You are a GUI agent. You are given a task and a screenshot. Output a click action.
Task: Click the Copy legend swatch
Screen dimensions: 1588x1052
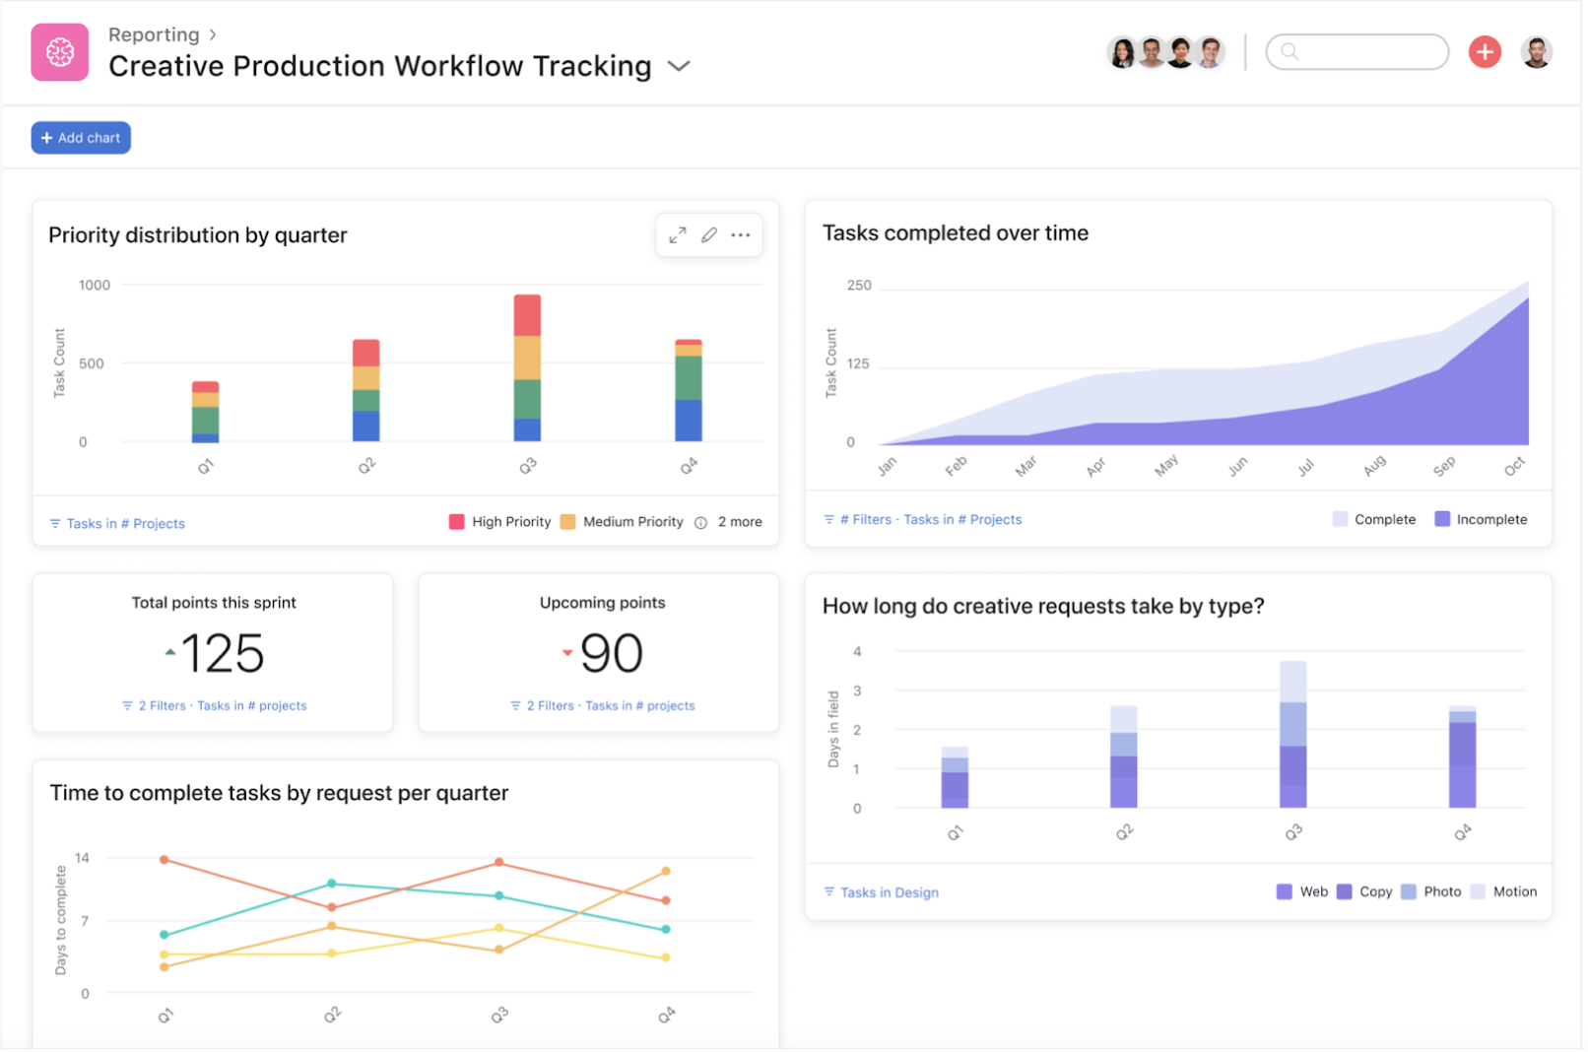(x=1345, y=892)
